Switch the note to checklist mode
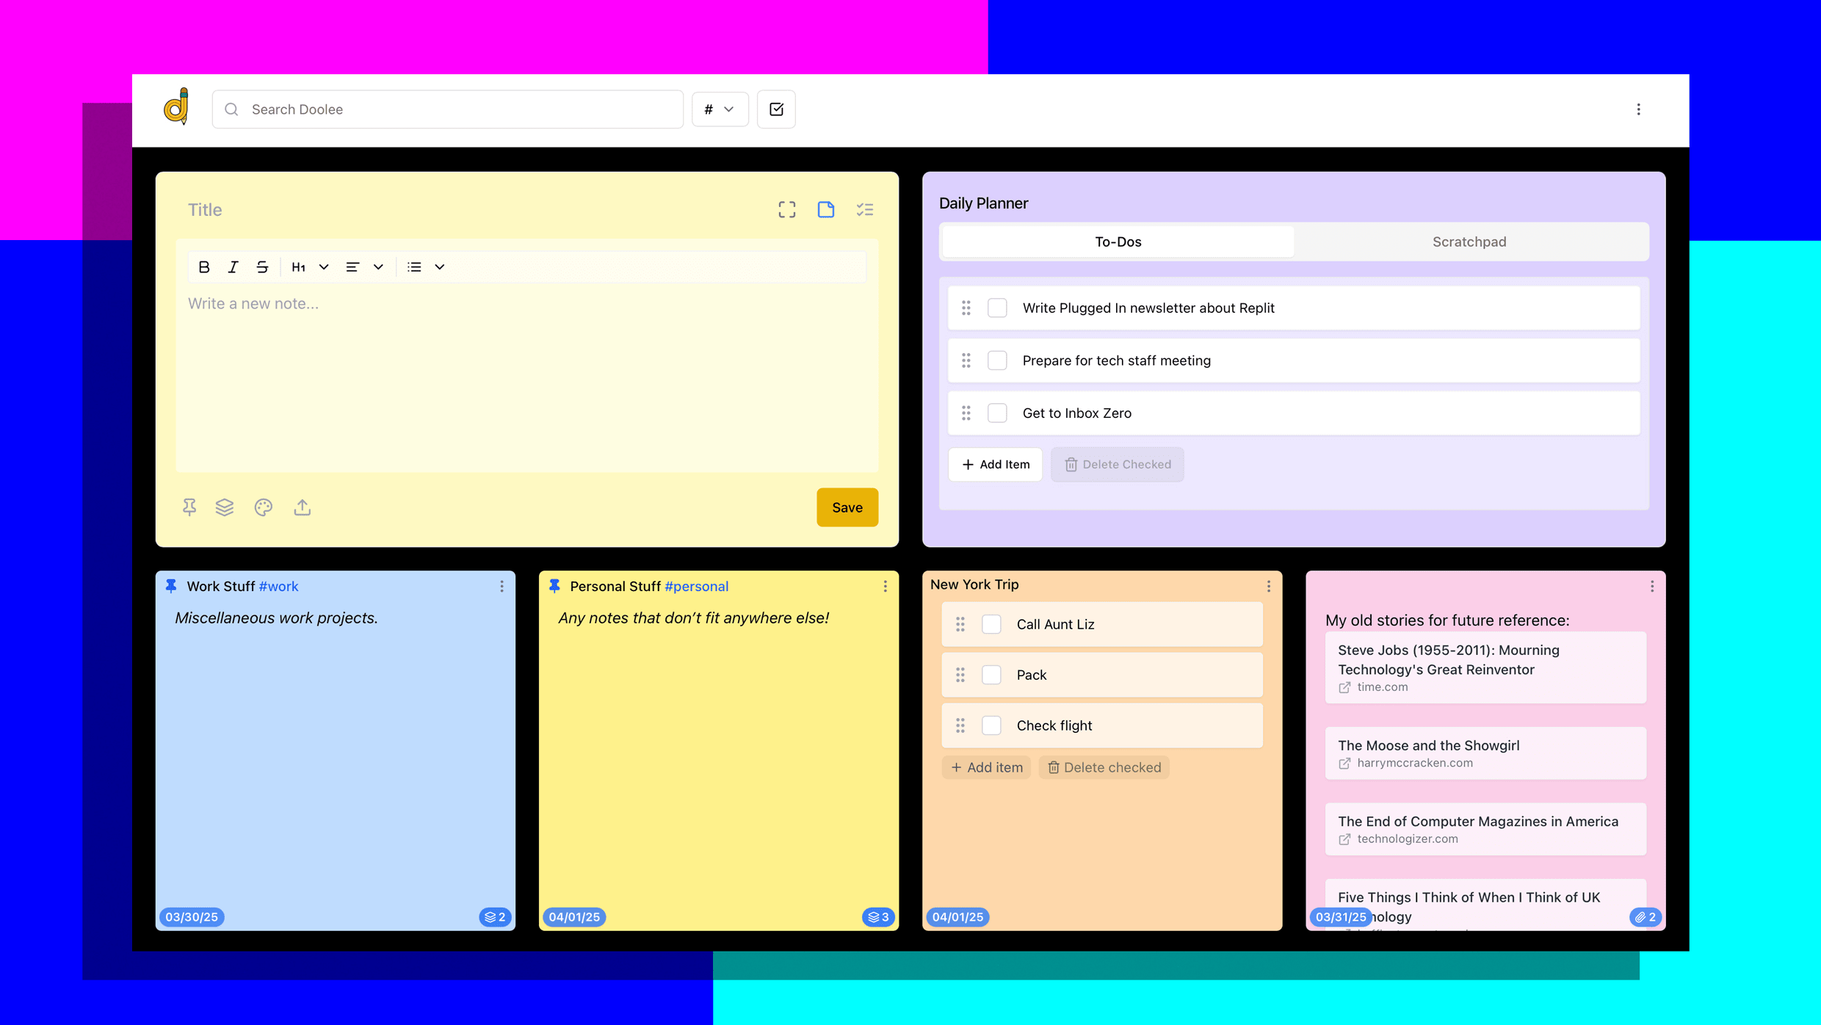Screen dimensions: 1821x1025 pos(865,209)
